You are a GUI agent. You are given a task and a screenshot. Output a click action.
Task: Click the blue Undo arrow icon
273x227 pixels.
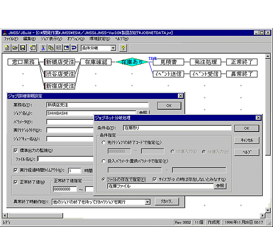point(74,48)
